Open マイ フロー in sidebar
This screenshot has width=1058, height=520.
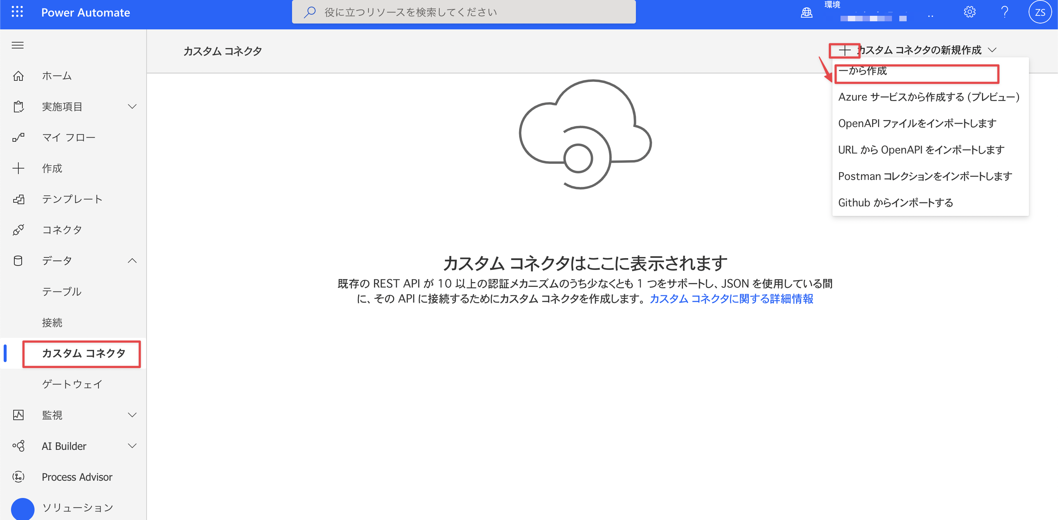(x=69, y=137)
